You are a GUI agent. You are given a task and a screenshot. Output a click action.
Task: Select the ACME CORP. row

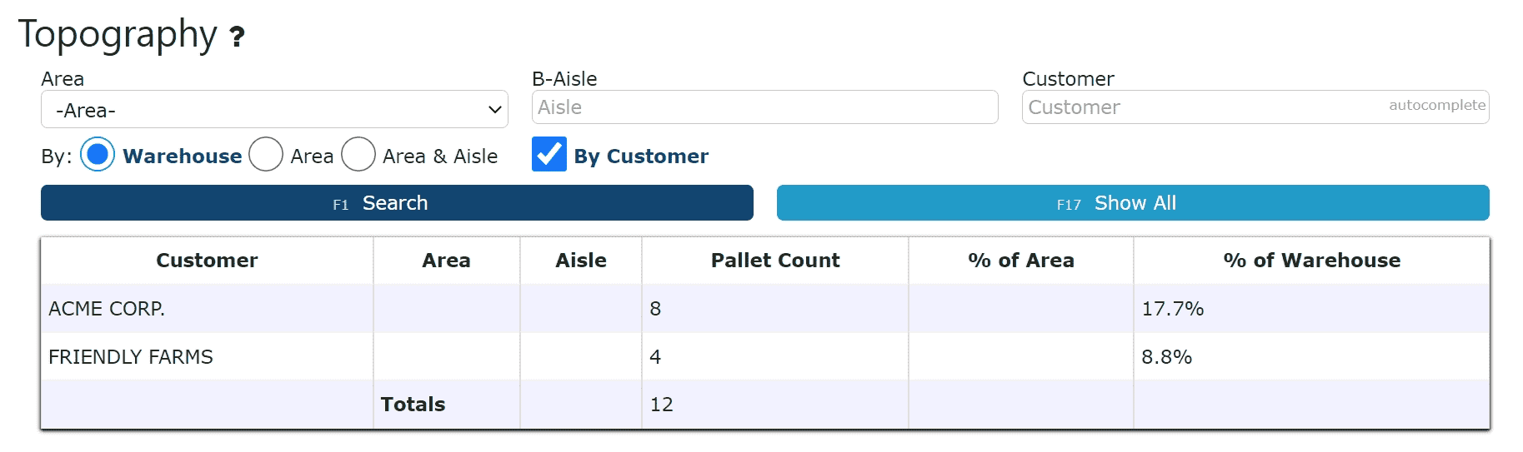click(x=107, y=309)
